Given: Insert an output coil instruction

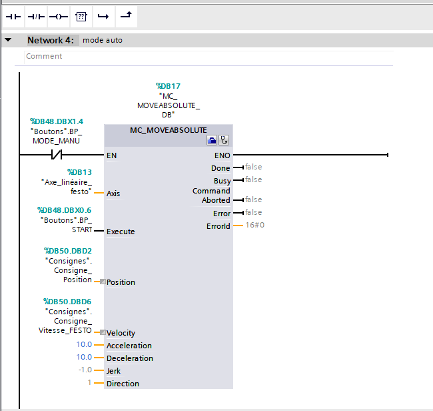Looking at the screenshot, I should point(59,17).
